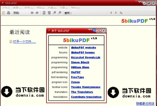157x106 pixels.
Task: Open the MuPDF link
Action: tap(76, 72)
